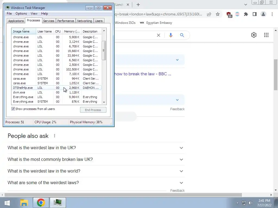Click Feedback below the People also ask list

[177, 190]
